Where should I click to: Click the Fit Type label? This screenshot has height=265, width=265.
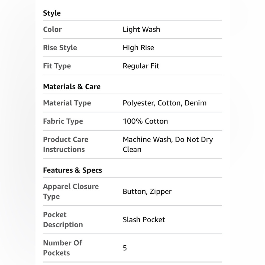pos(57,66)
